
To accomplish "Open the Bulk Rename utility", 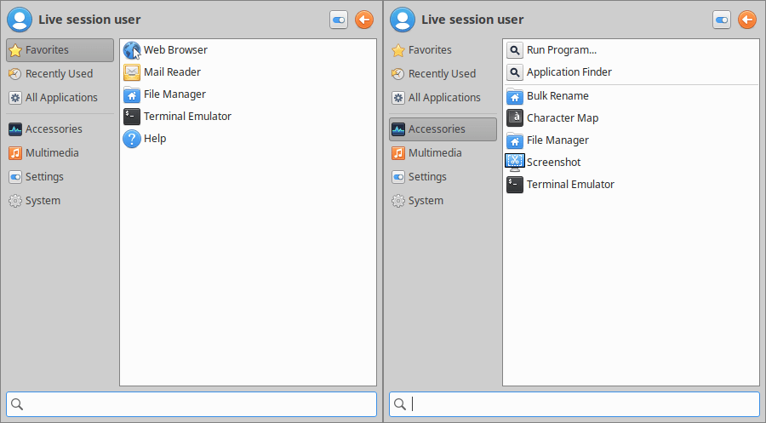I will pyautogui.click(x=557, y=96).
